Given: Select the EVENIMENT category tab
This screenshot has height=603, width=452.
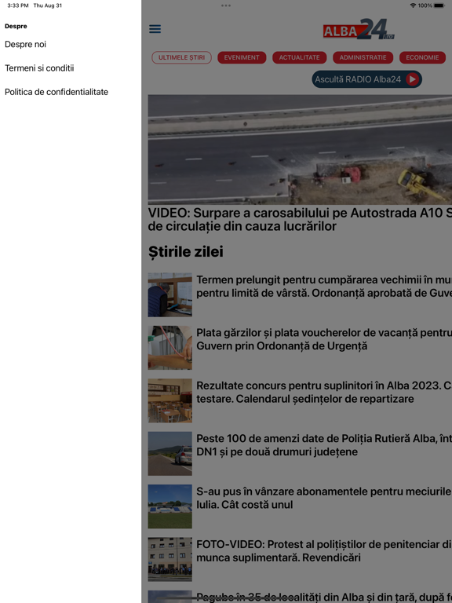Looking at the screenshot, I should 242,57.
